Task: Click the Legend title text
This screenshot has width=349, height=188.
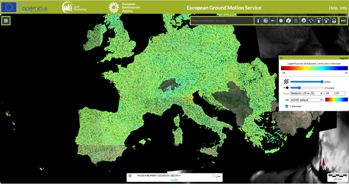Action: tap(344, 58)
